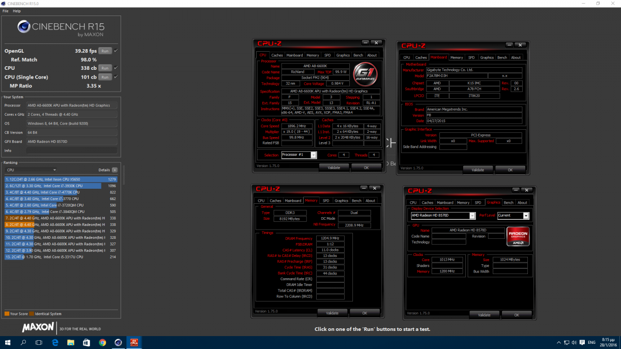Click the Radeon Graphics logo in CPU-Z
Viewport: 621px width, 349px height.
(517, 236)
